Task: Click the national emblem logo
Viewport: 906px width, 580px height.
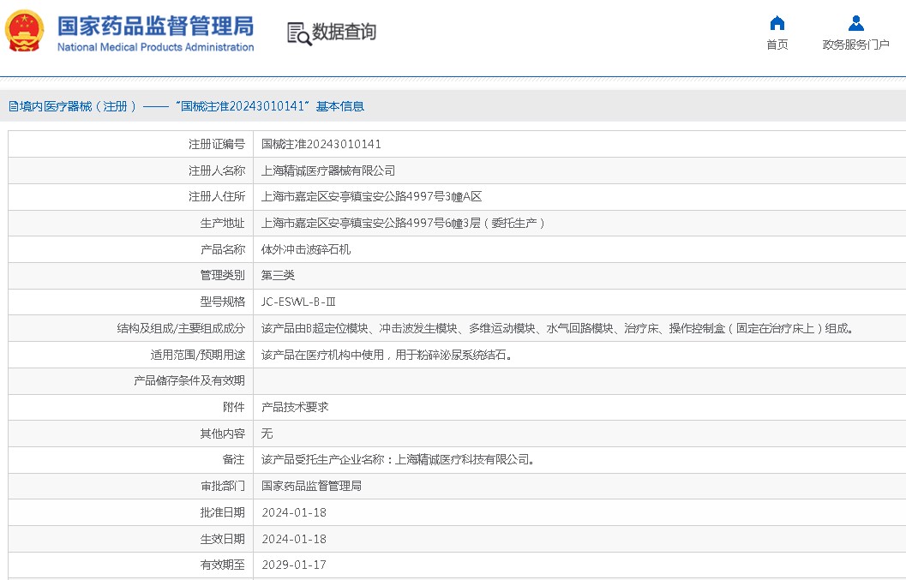Action: coord(24,32)
